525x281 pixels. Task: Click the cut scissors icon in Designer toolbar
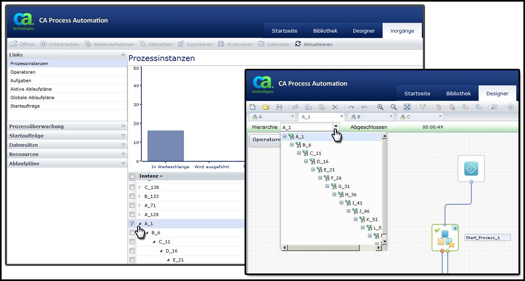(x=295, y=107)
